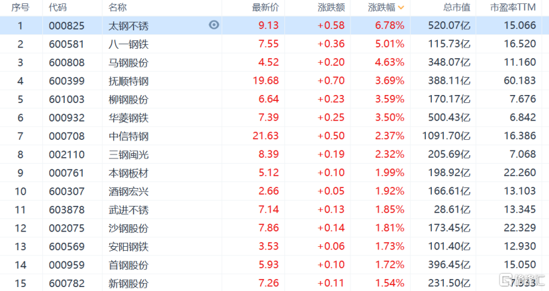Click the 涨跌额 column header
The height and width of the screenshot is (291, 549).
(x=331, y=7)
